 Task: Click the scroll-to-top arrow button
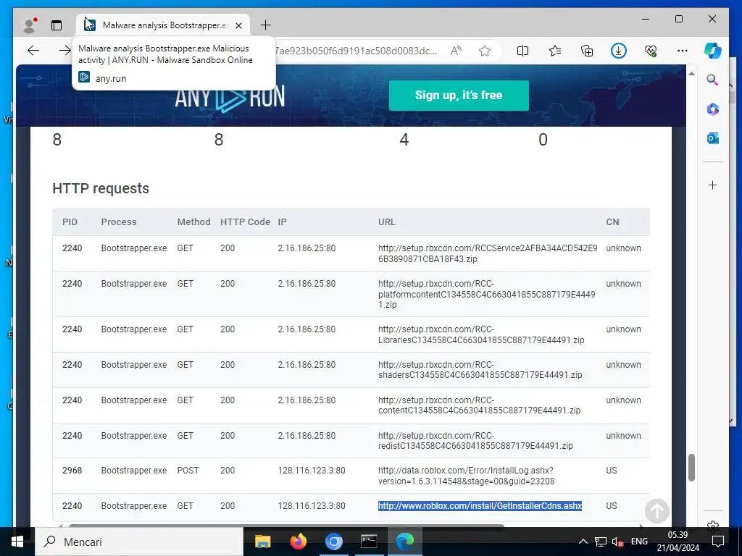(x=656, y=510)
